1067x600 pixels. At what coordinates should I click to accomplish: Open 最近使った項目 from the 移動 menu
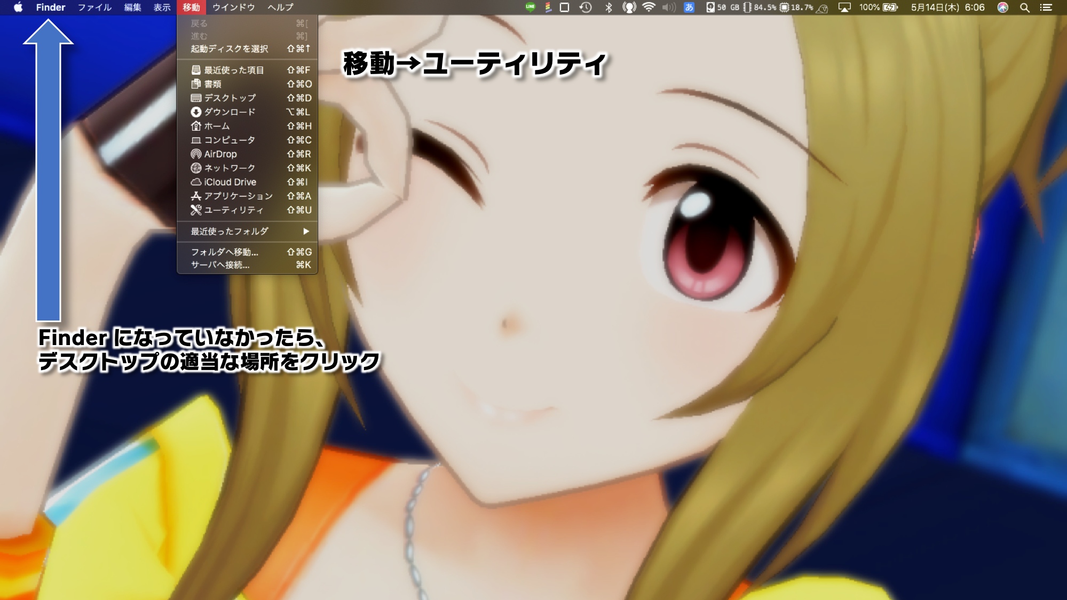pos(247,70)
